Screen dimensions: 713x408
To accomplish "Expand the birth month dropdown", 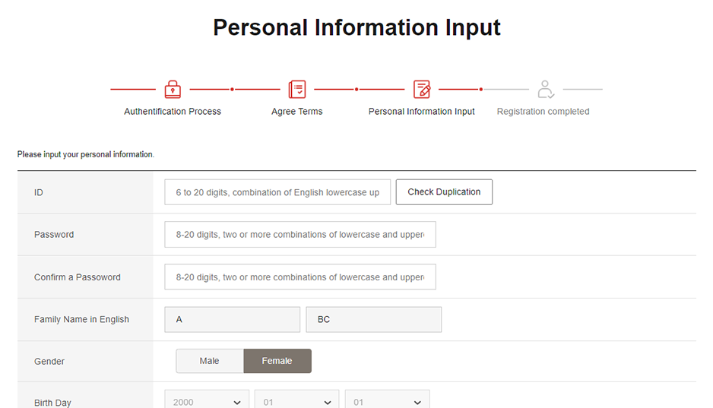I will [x=296, y=400].
